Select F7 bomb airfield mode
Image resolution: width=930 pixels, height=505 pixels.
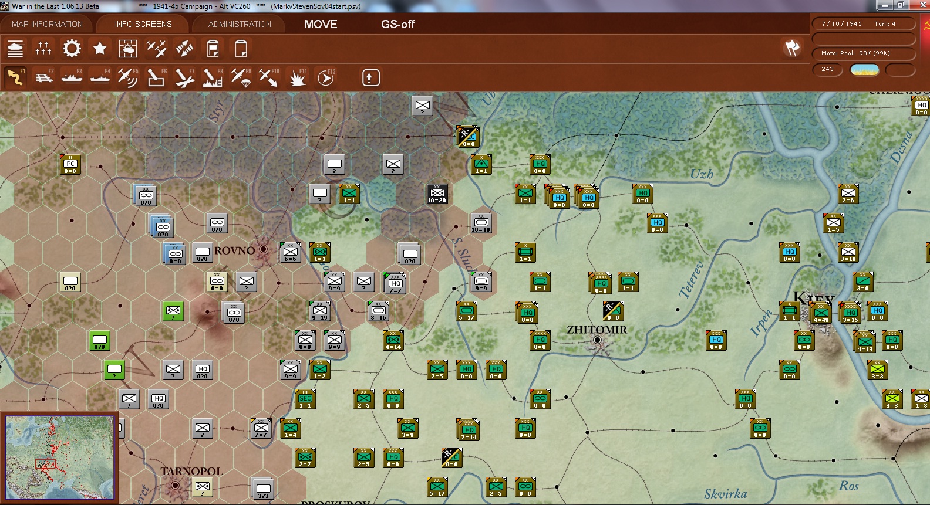(x=184, y=77)
